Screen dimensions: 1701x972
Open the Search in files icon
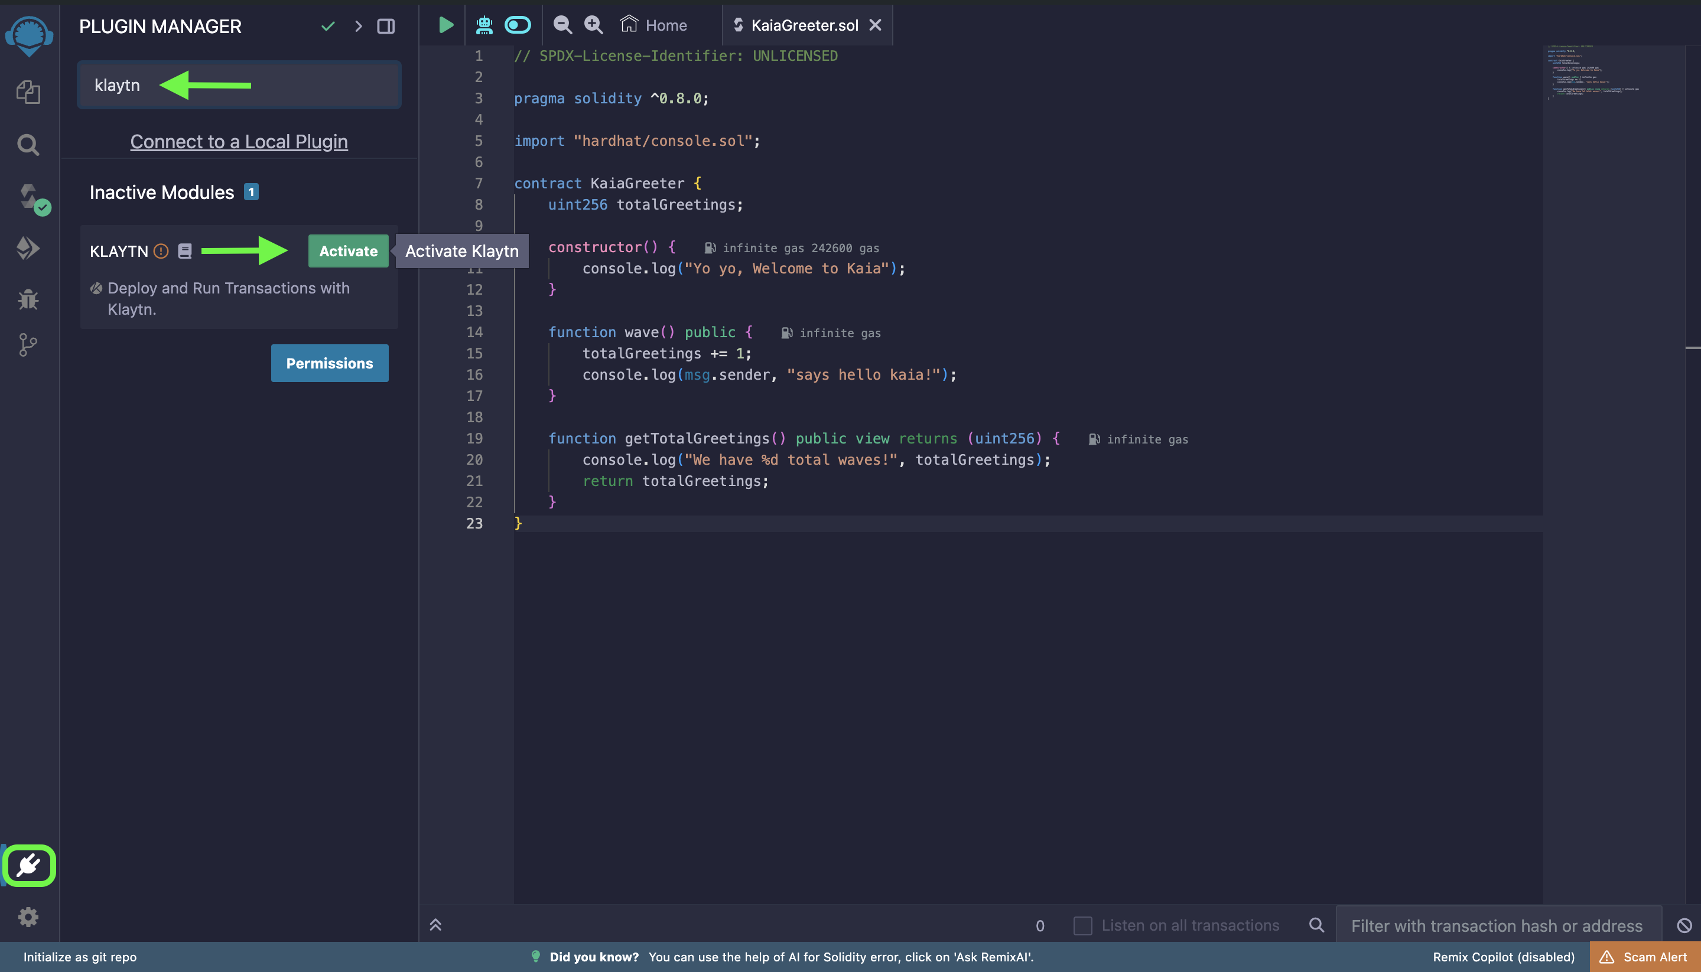pyautogui.click(x=28, y=144)
